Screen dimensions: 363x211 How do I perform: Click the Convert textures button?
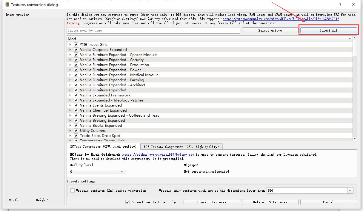(x=212, y=202)
